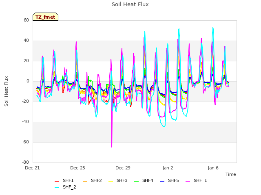Toggle the SHF_1 legend entry

[x=196, y=180]
